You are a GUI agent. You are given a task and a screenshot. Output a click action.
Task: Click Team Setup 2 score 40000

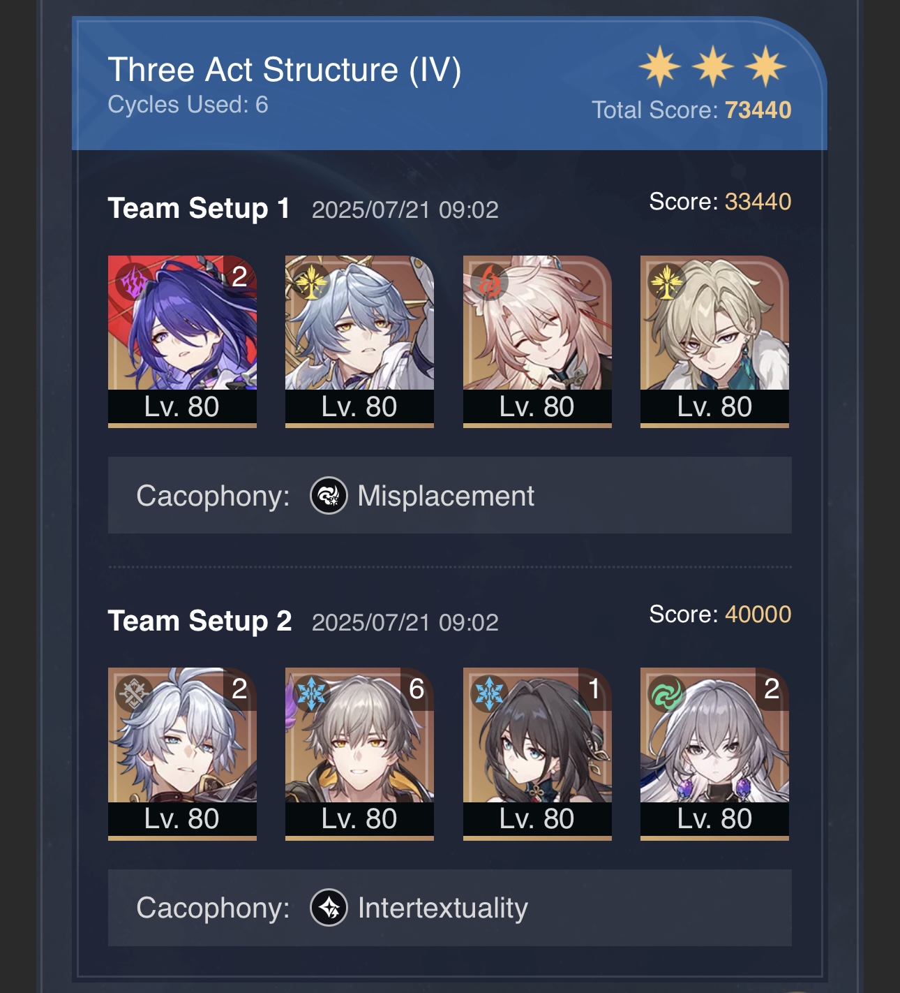[758, 614]
